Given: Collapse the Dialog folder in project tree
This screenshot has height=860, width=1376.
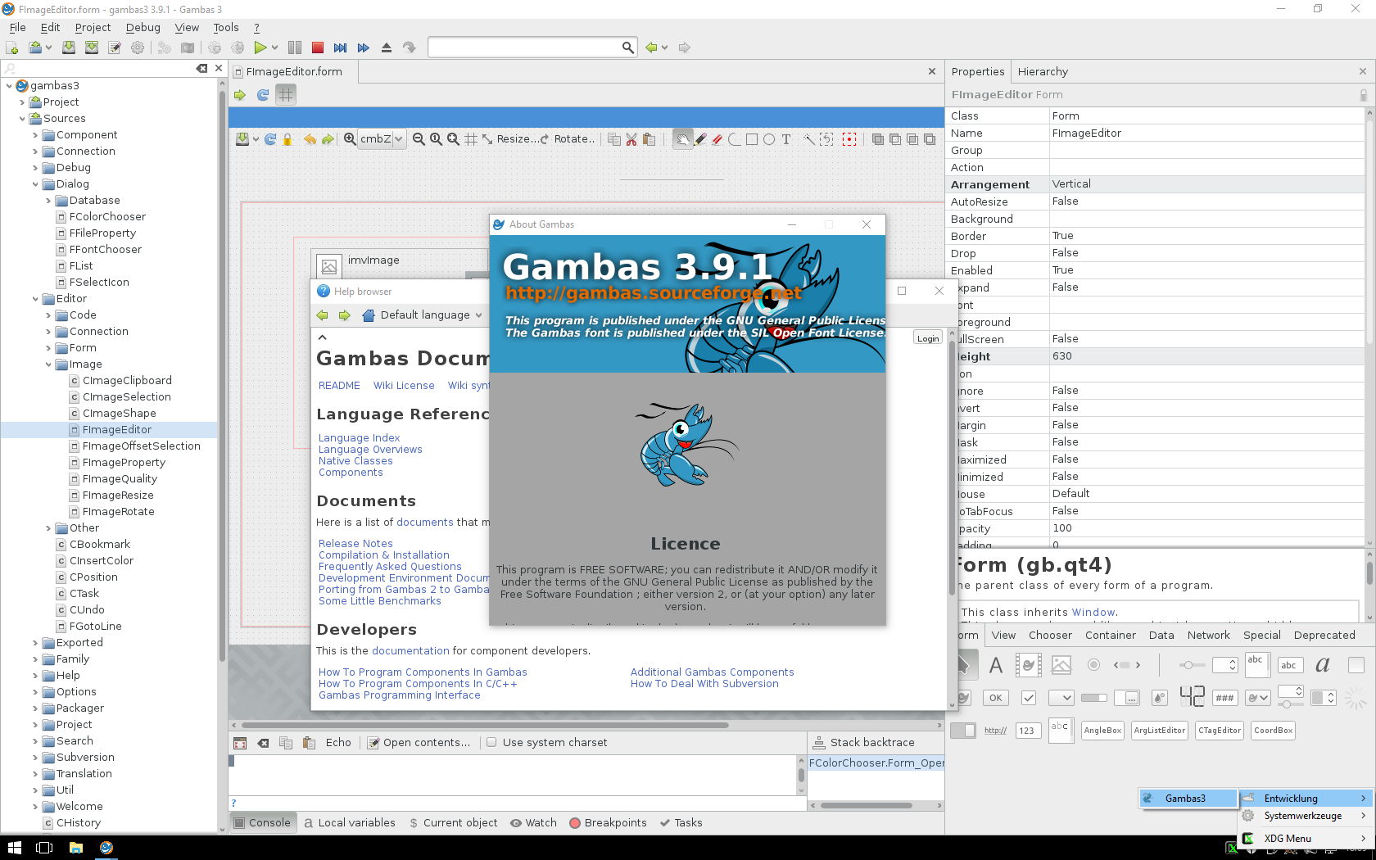Looking at the screenshot, I should [35, 184].
